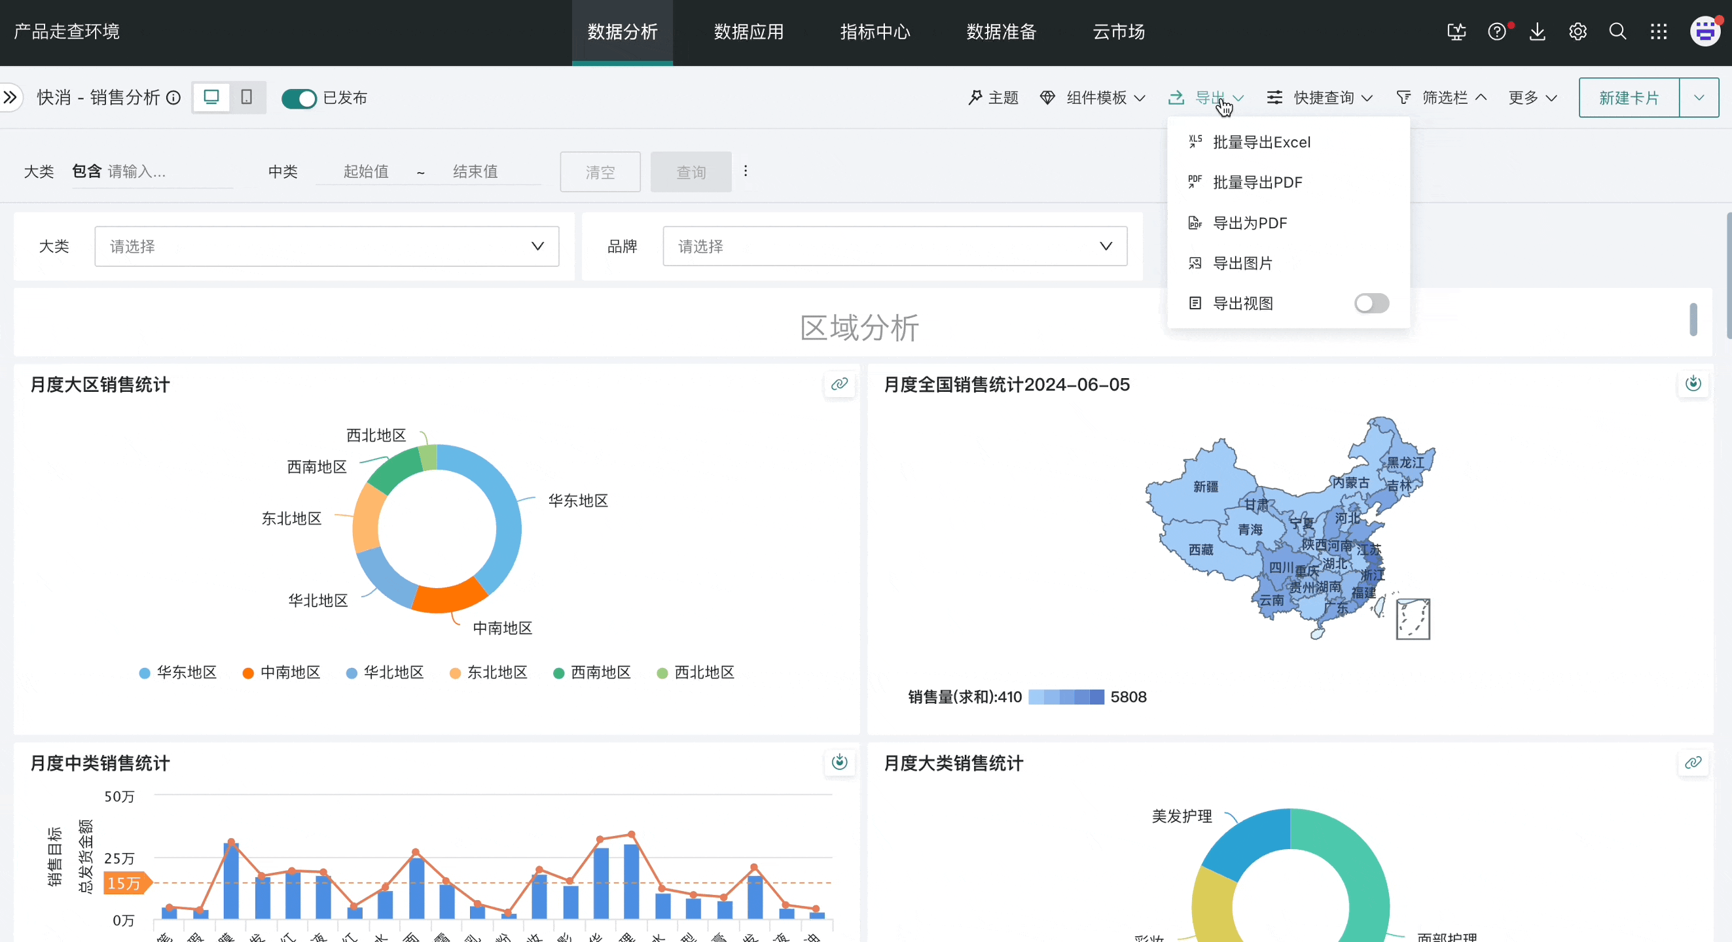The width and height of the screenshot is (1732, 942).
Task: Open the 新建卡片 split dropdown arrow
Action: click(x=1699, y=97)
